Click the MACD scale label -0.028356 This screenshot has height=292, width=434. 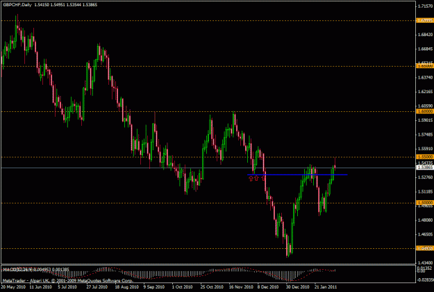click(x=426, y=279)
